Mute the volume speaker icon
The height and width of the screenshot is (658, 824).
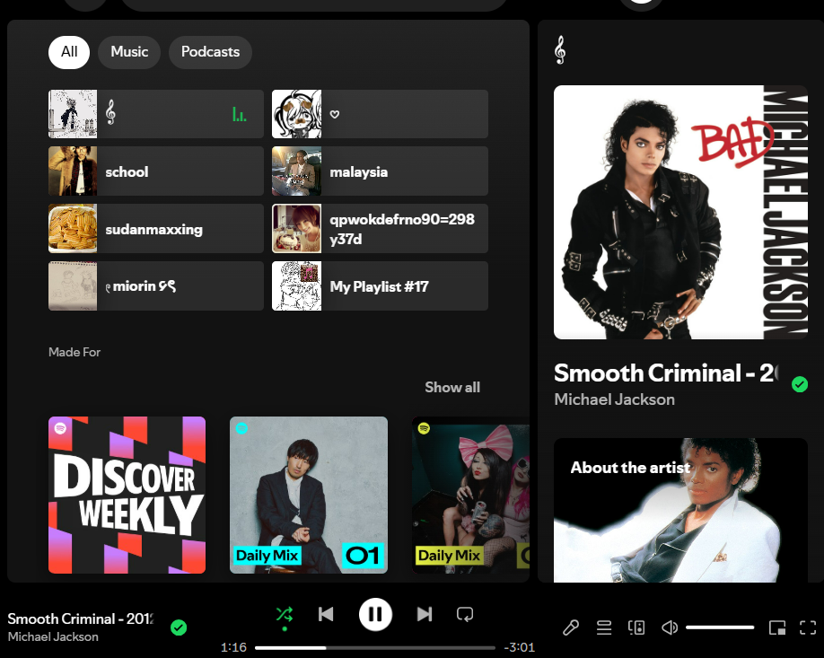[670, 627]
